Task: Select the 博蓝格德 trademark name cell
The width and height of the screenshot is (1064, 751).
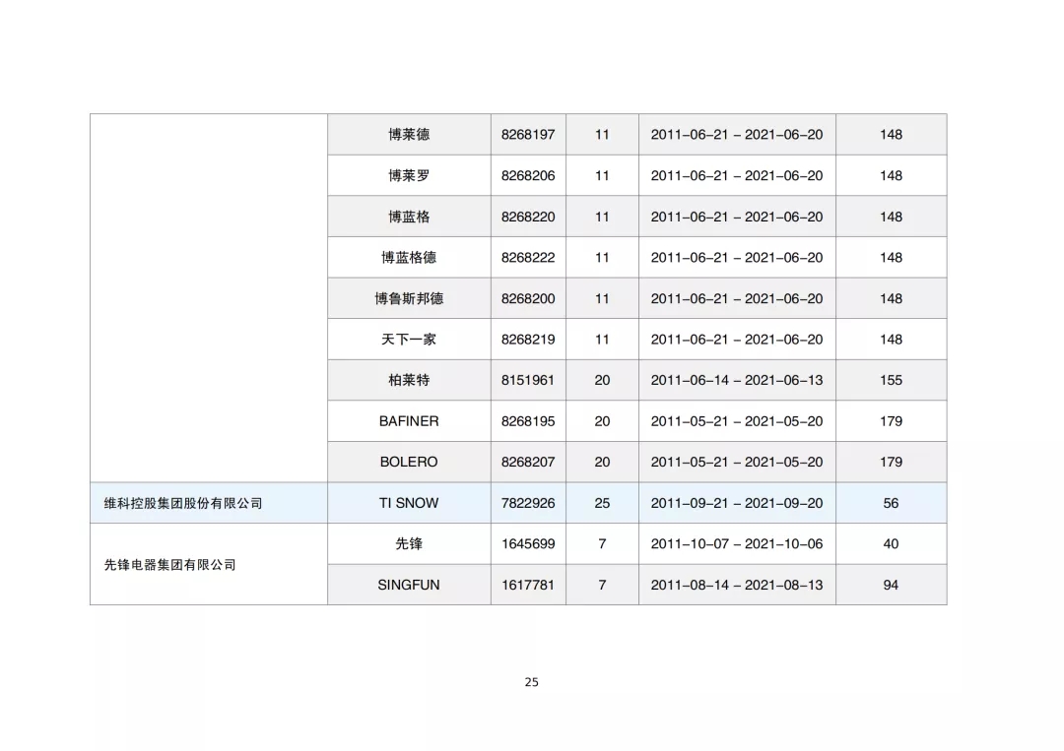Action: tap(409, 258)
